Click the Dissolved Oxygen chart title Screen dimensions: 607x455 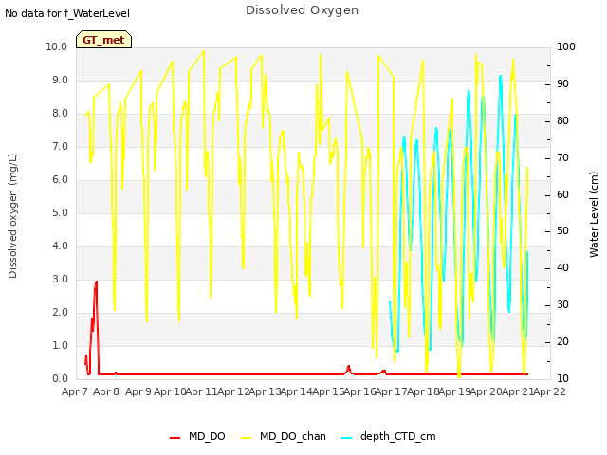(302, 10)
